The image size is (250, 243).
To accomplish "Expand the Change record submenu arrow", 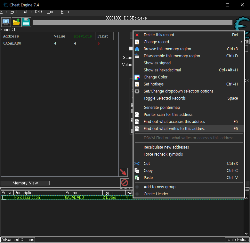I will (x=241, y=42).
